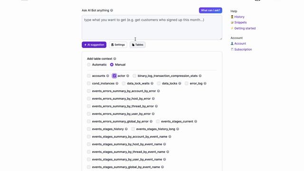Open info icon for events_stages_summary_by_user_by_event_name

165,160
